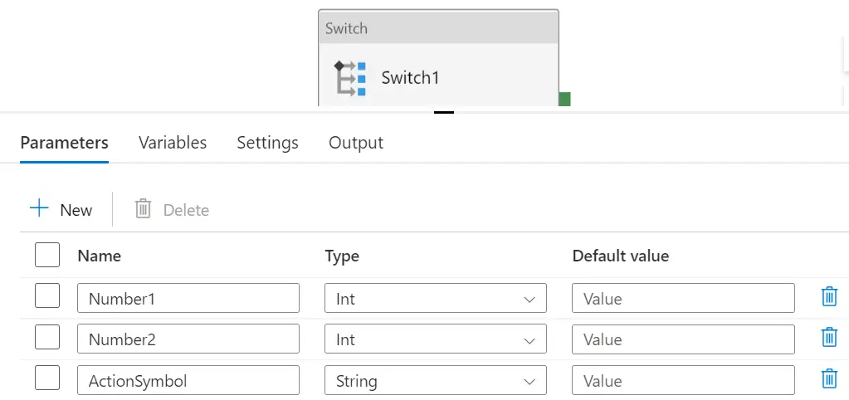Click the greyed Delete trash icon

[x=143, y=208]
